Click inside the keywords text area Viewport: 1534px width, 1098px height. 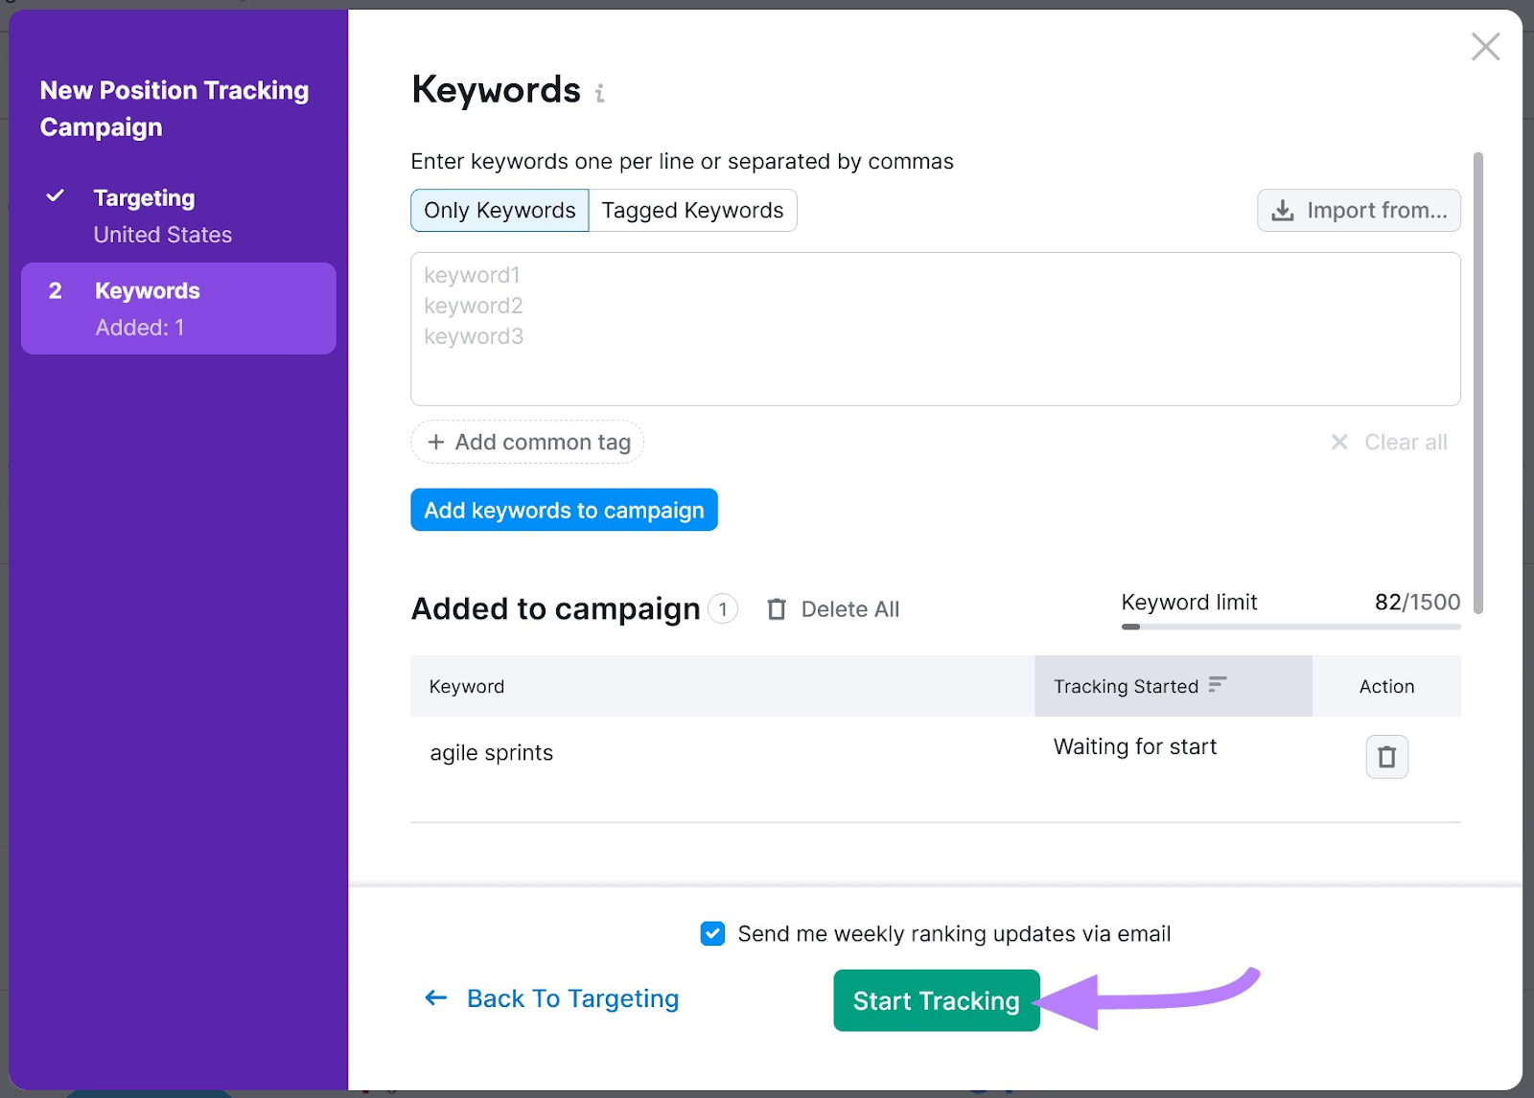935,329
